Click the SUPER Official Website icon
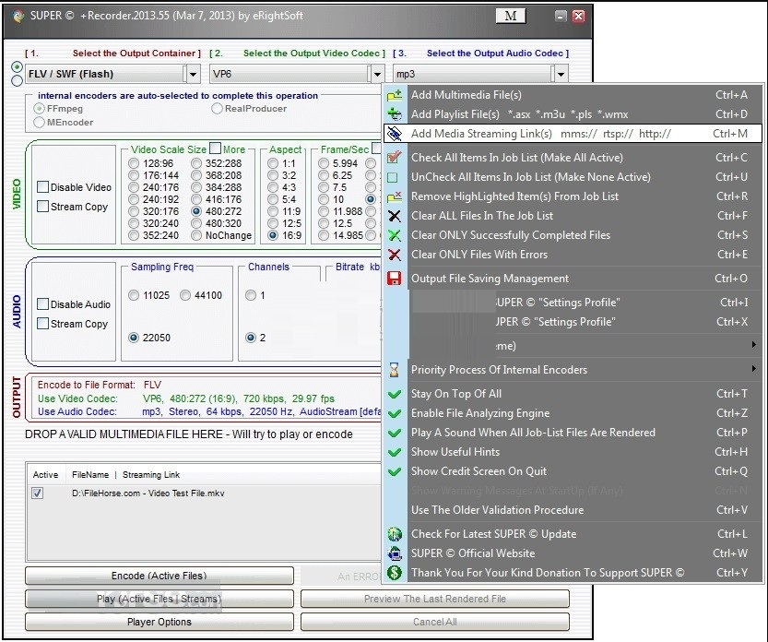This screenshot has width=768, height=642. coord(395,553)
